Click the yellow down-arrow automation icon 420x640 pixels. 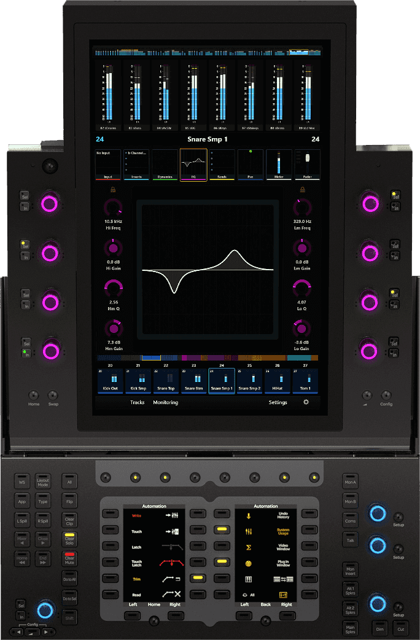[x=249, y=515]
